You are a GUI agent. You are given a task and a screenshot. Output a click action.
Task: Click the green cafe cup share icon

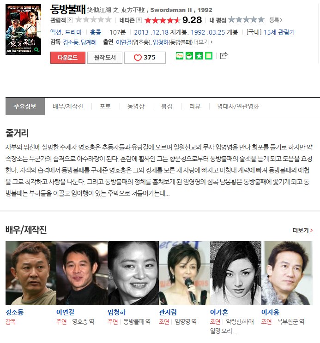click(189, 56)
